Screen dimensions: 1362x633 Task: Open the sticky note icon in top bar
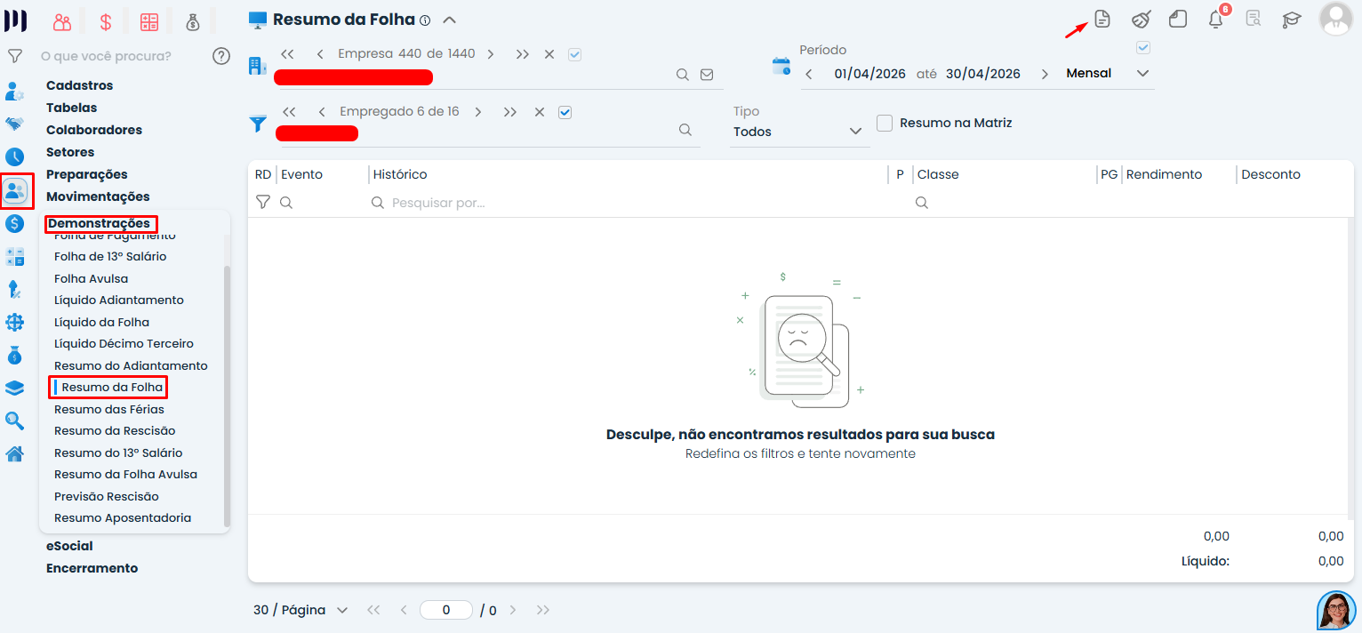[x=1178, y=19]
